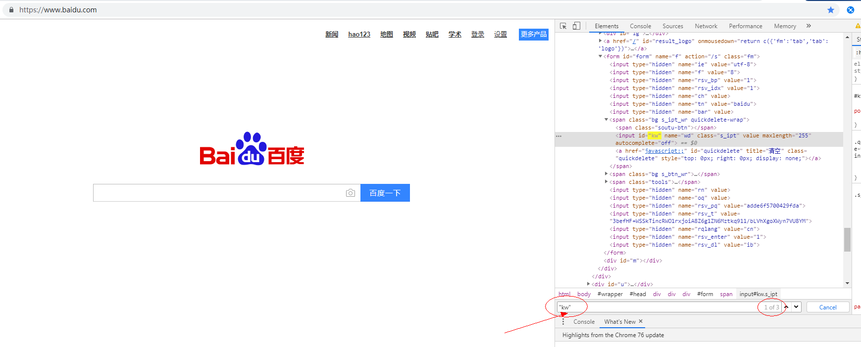Open the Network tab

point(706,26)
